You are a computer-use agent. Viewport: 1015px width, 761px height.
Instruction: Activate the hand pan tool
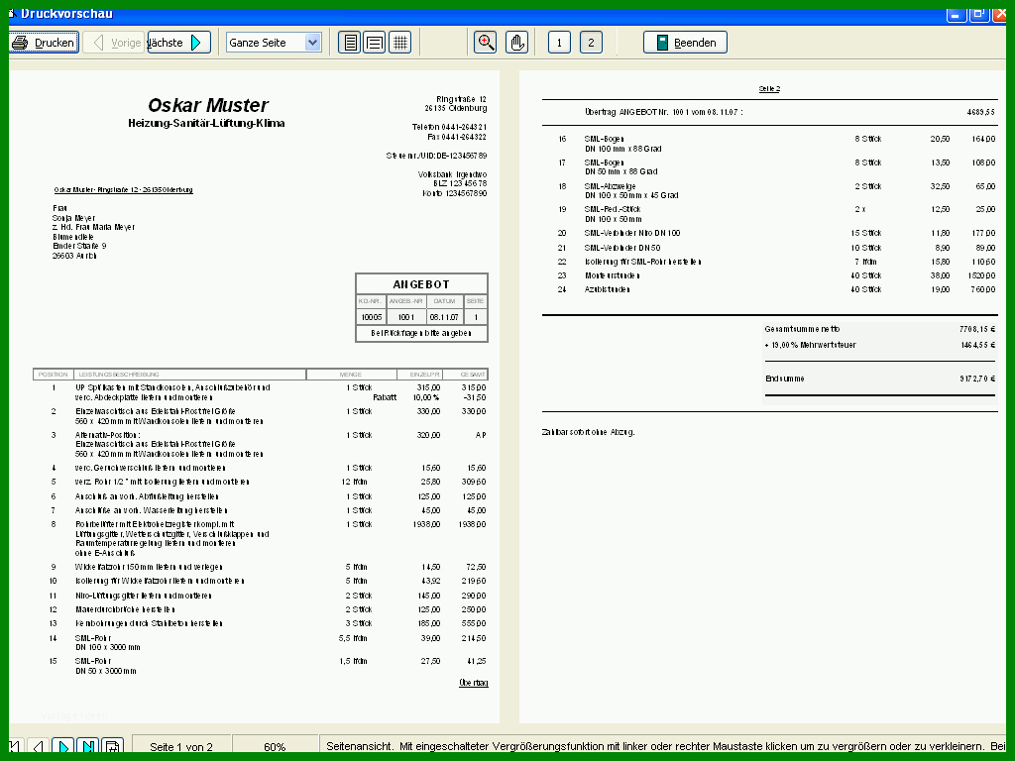click(516, 43)
